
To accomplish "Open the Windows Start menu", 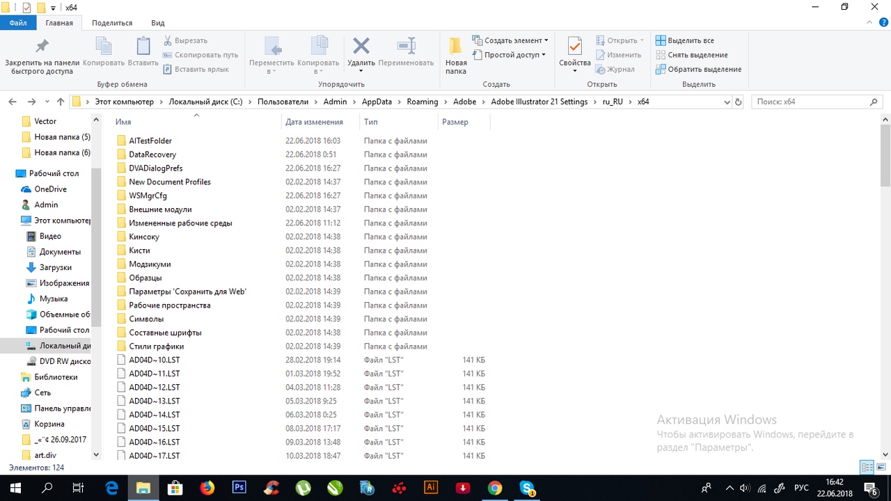I will coord(16,488).
